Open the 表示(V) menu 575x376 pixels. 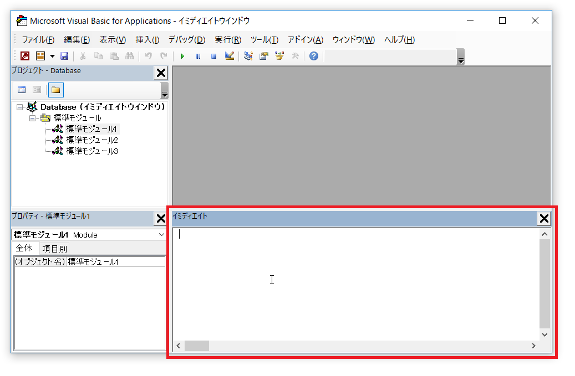[x=113, y=39]
